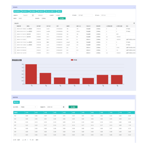The image size is (153, 145).
Task: Click the total column header in the meter table
Action: coord(131,112)
